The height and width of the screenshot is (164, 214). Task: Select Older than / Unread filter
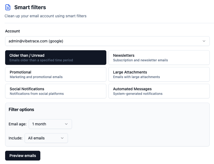(56, 58)
